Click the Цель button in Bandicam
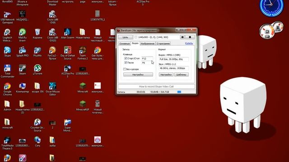Screen dimensions: 289x162 125,37
